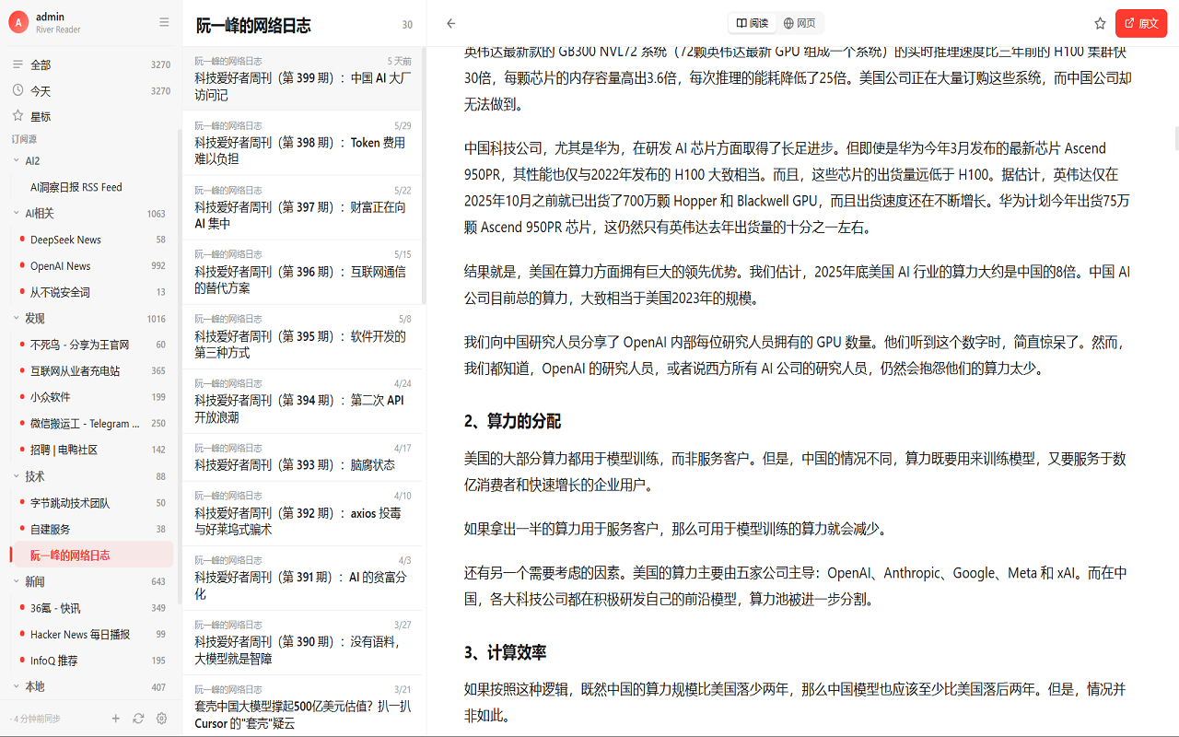Click the 订阅源 section label
Screen dimensions: 1179x737
(24, 139)
